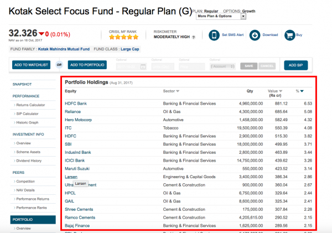Select the PORTFOLIO sidebar tab
The image size is (332, 233).
click(x=33, y=220)
